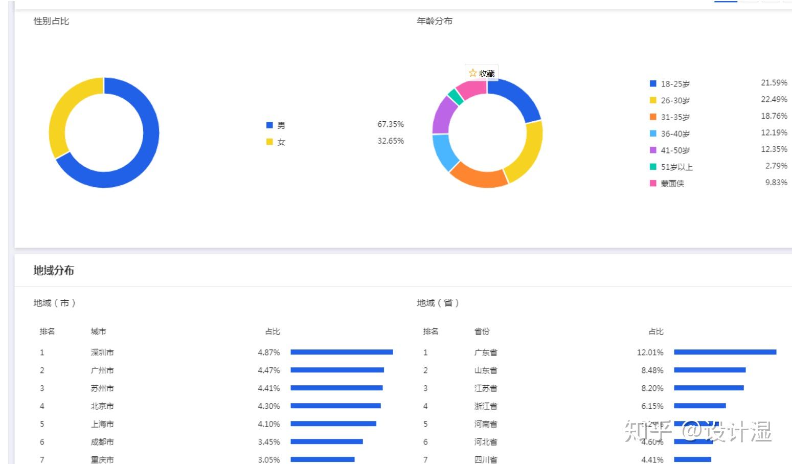
Task: Click the 江苏省 province row
Action: coord(599,388)
